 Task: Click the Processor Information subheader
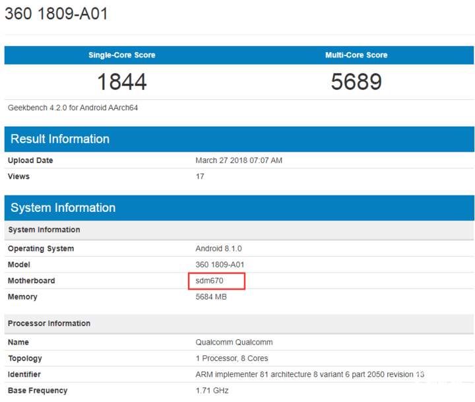pos(49,323)
